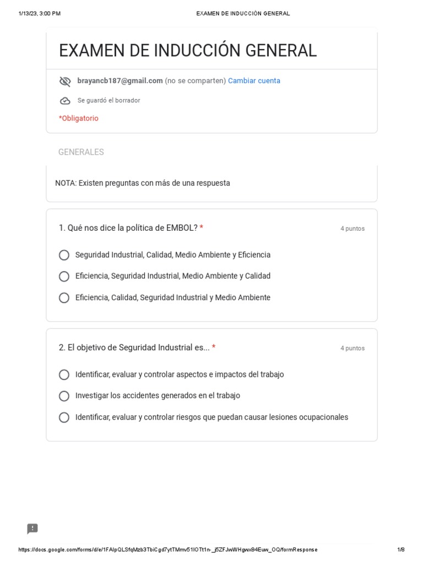Click the report problem feedback icon
The image size is (423, 564).
[32, 529]
